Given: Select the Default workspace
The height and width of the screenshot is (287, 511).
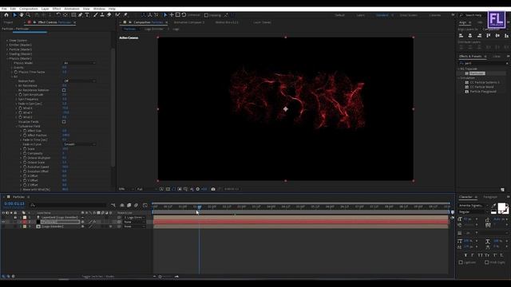Looking at the screenshot, I should point(339,15).
